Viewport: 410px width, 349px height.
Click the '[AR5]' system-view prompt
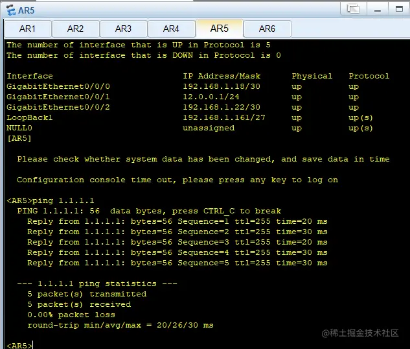[x=19, y=138]
